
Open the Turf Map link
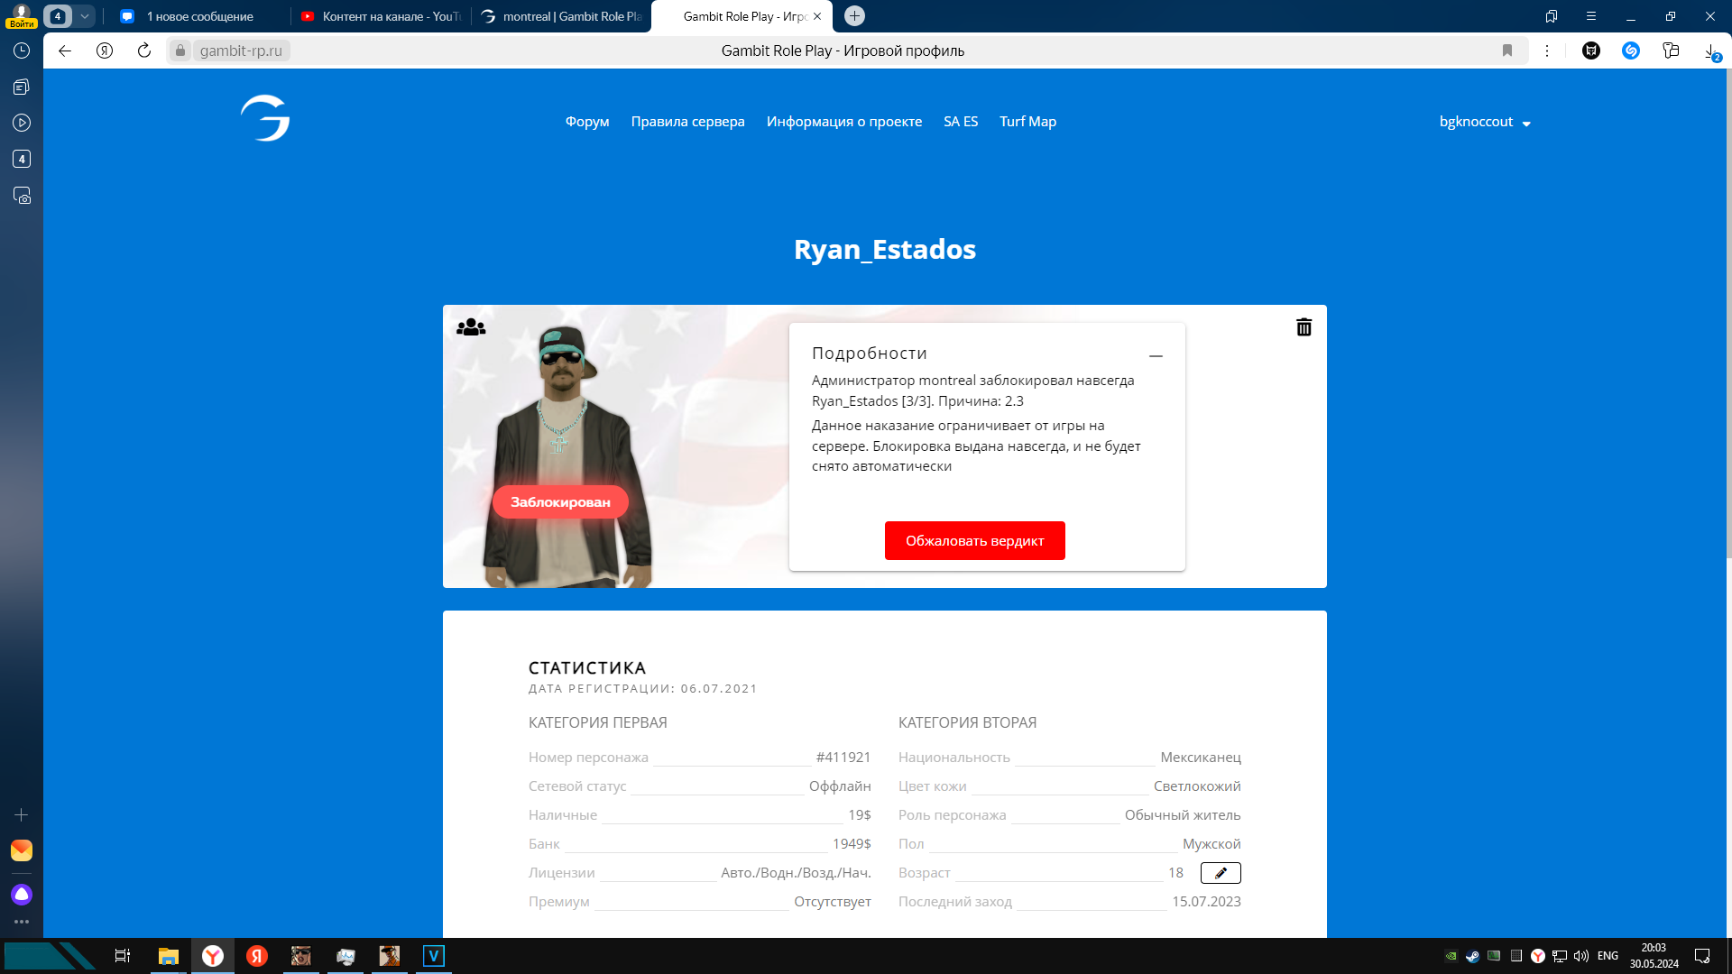coord(1027,122)
